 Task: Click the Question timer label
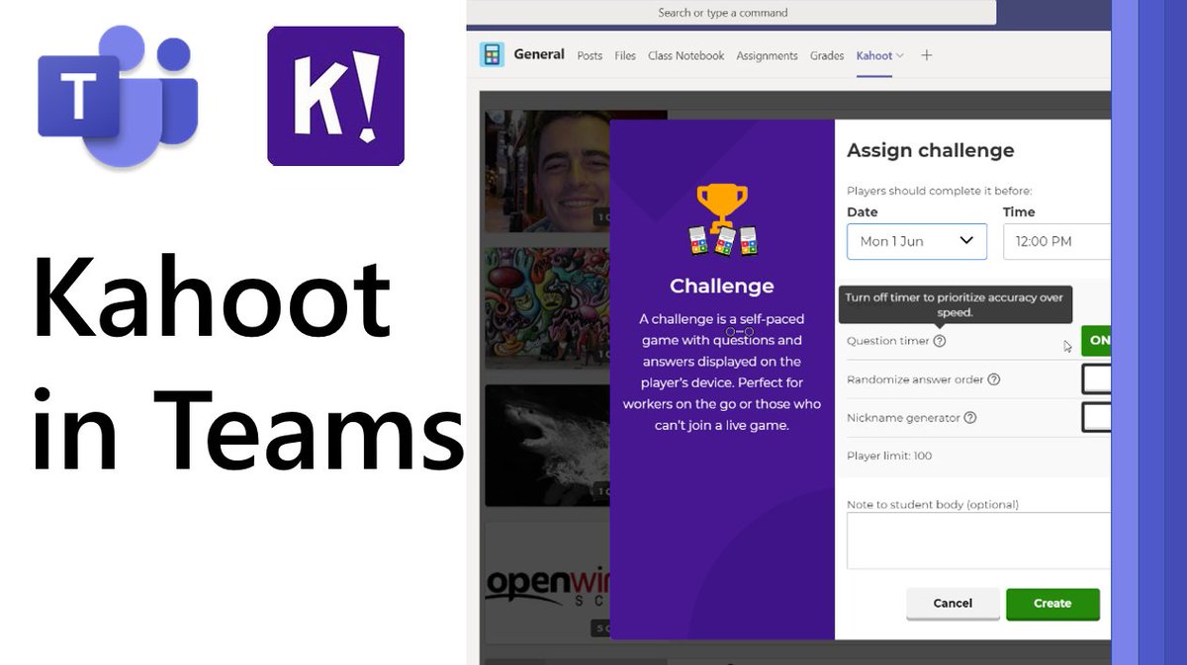pos(887,341)
